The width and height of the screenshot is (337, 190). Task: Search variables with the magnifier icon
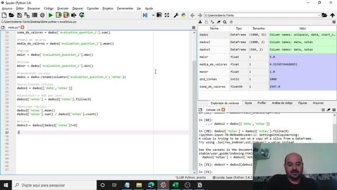(225, 22)
